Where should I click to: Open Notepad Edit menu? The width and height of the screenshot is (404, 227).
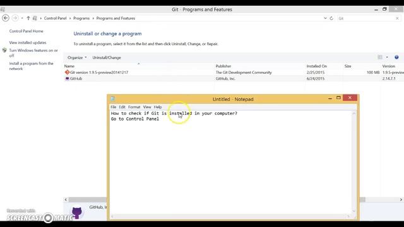(x=122, y=107)
